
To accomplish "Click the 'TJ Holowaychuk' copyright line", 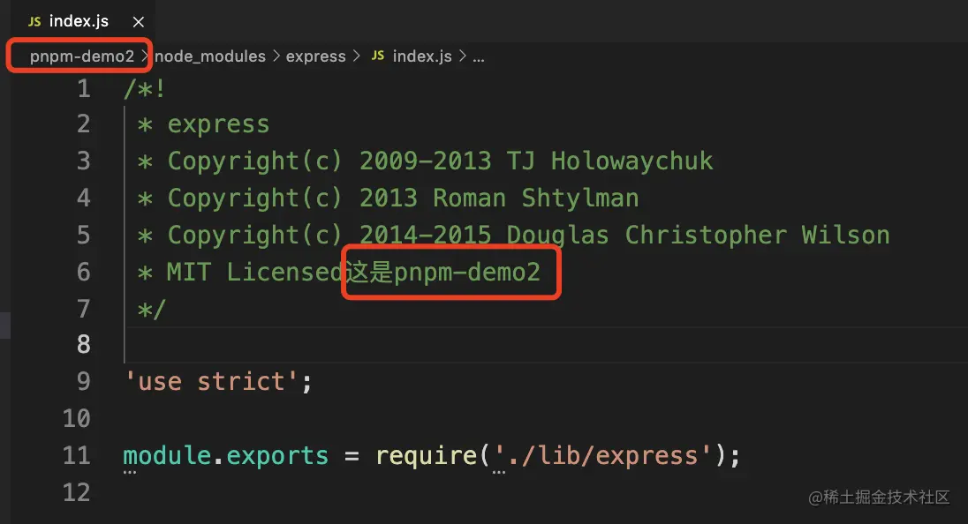I will [x=425, y=161].
